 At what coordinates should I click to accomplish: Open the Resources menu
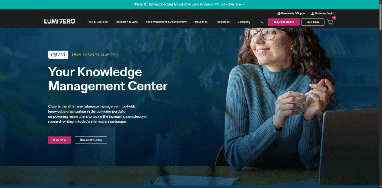[223, 22]
